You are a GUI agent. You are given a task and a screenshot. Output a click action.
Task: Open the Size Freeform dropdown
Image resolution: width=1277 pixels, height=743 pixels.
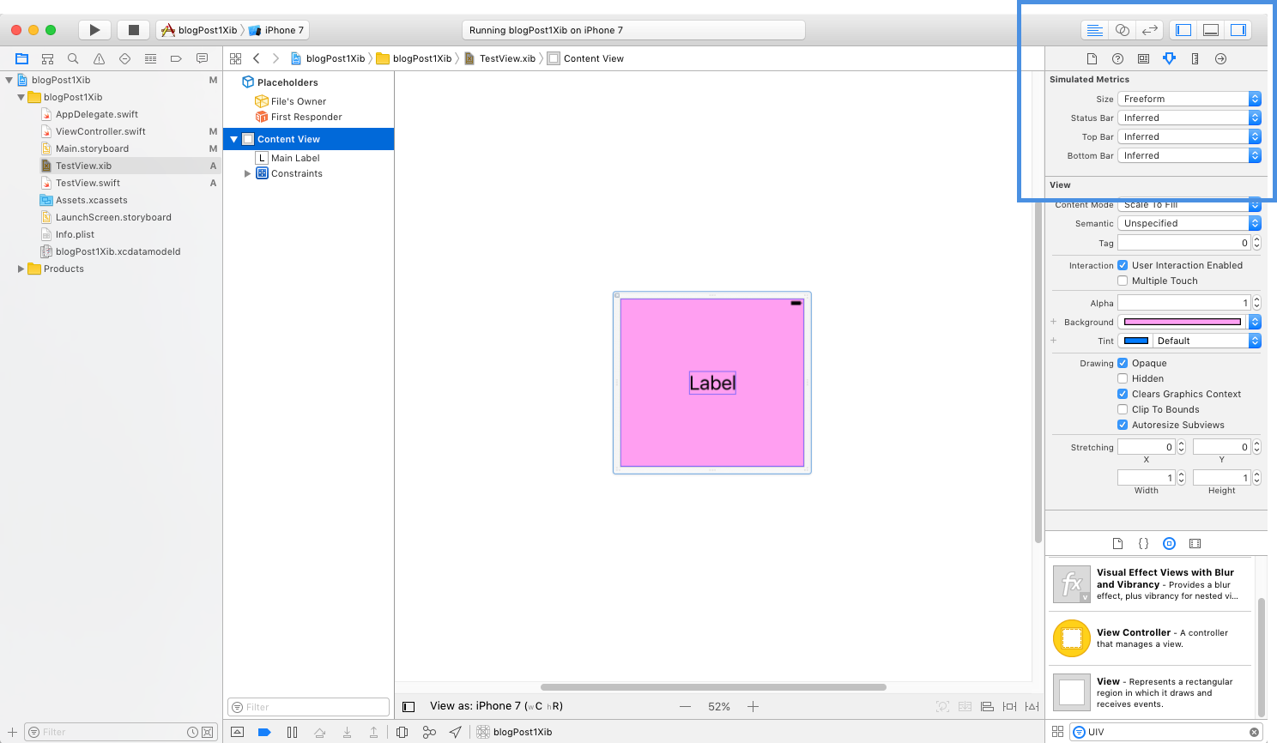[1189, 98]
